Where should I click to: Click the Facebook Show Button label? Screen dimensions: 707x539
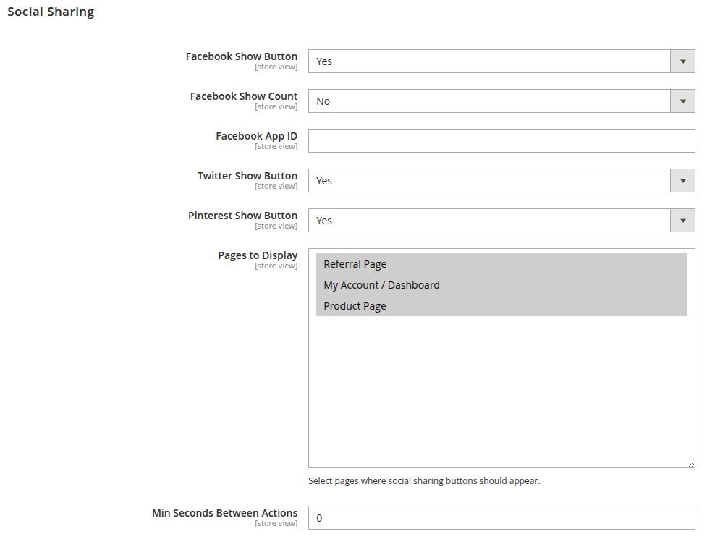click(242, 56)
